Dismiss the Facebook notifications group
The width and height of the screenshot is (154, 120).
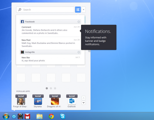click(79, 22)
